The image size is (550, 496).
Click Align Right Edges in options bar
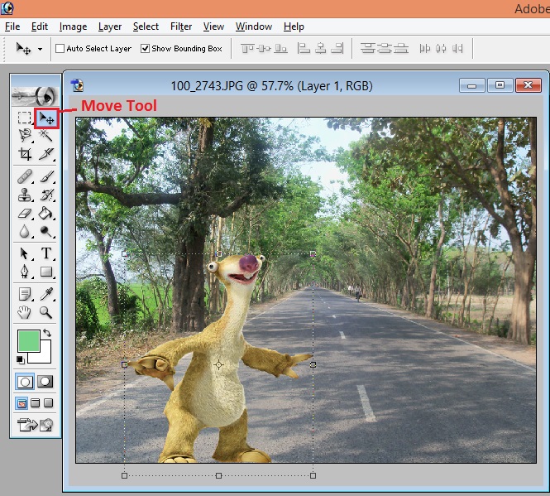(x=337, y=49)
